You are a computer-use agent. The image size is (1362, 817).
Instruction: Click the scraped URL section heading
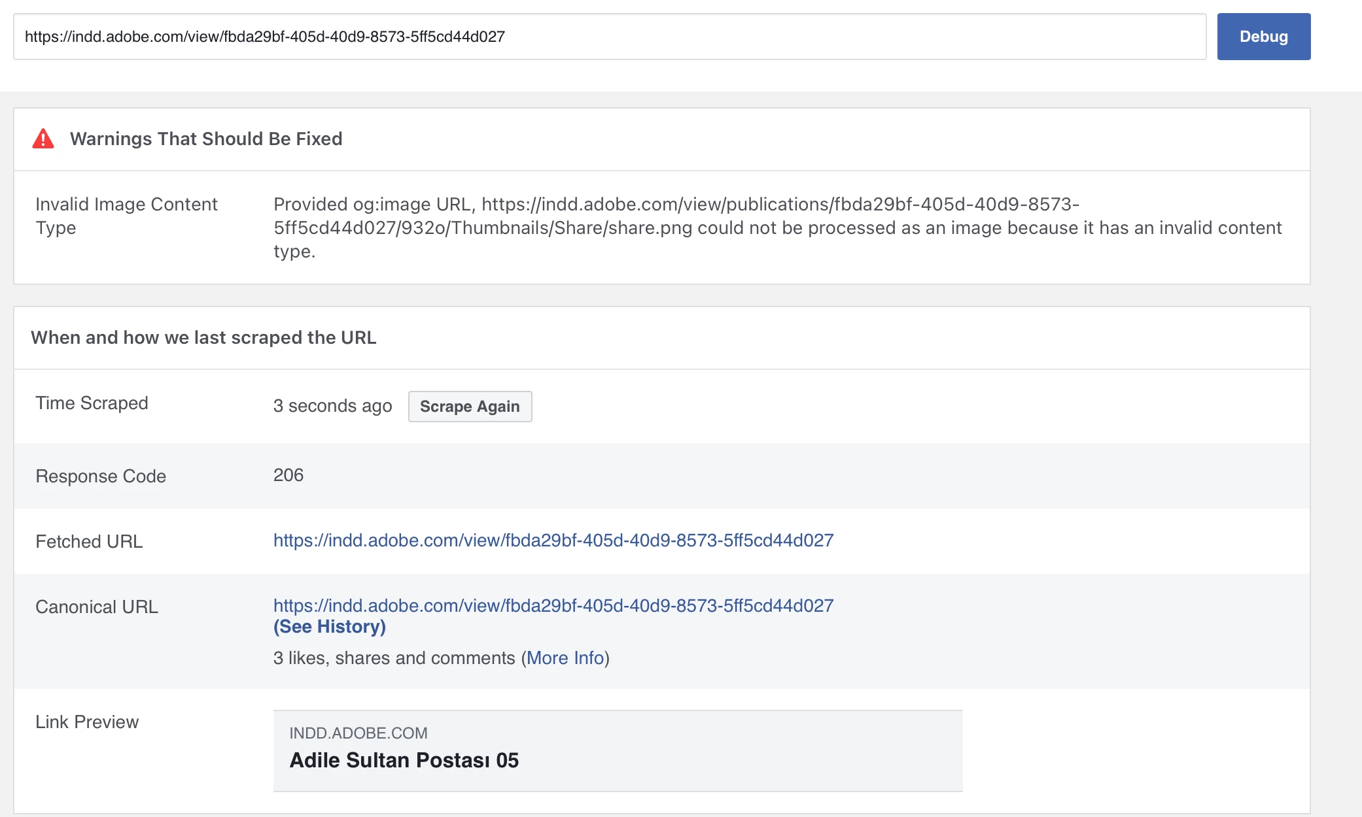pyautogui.click(x=203, y=337)
